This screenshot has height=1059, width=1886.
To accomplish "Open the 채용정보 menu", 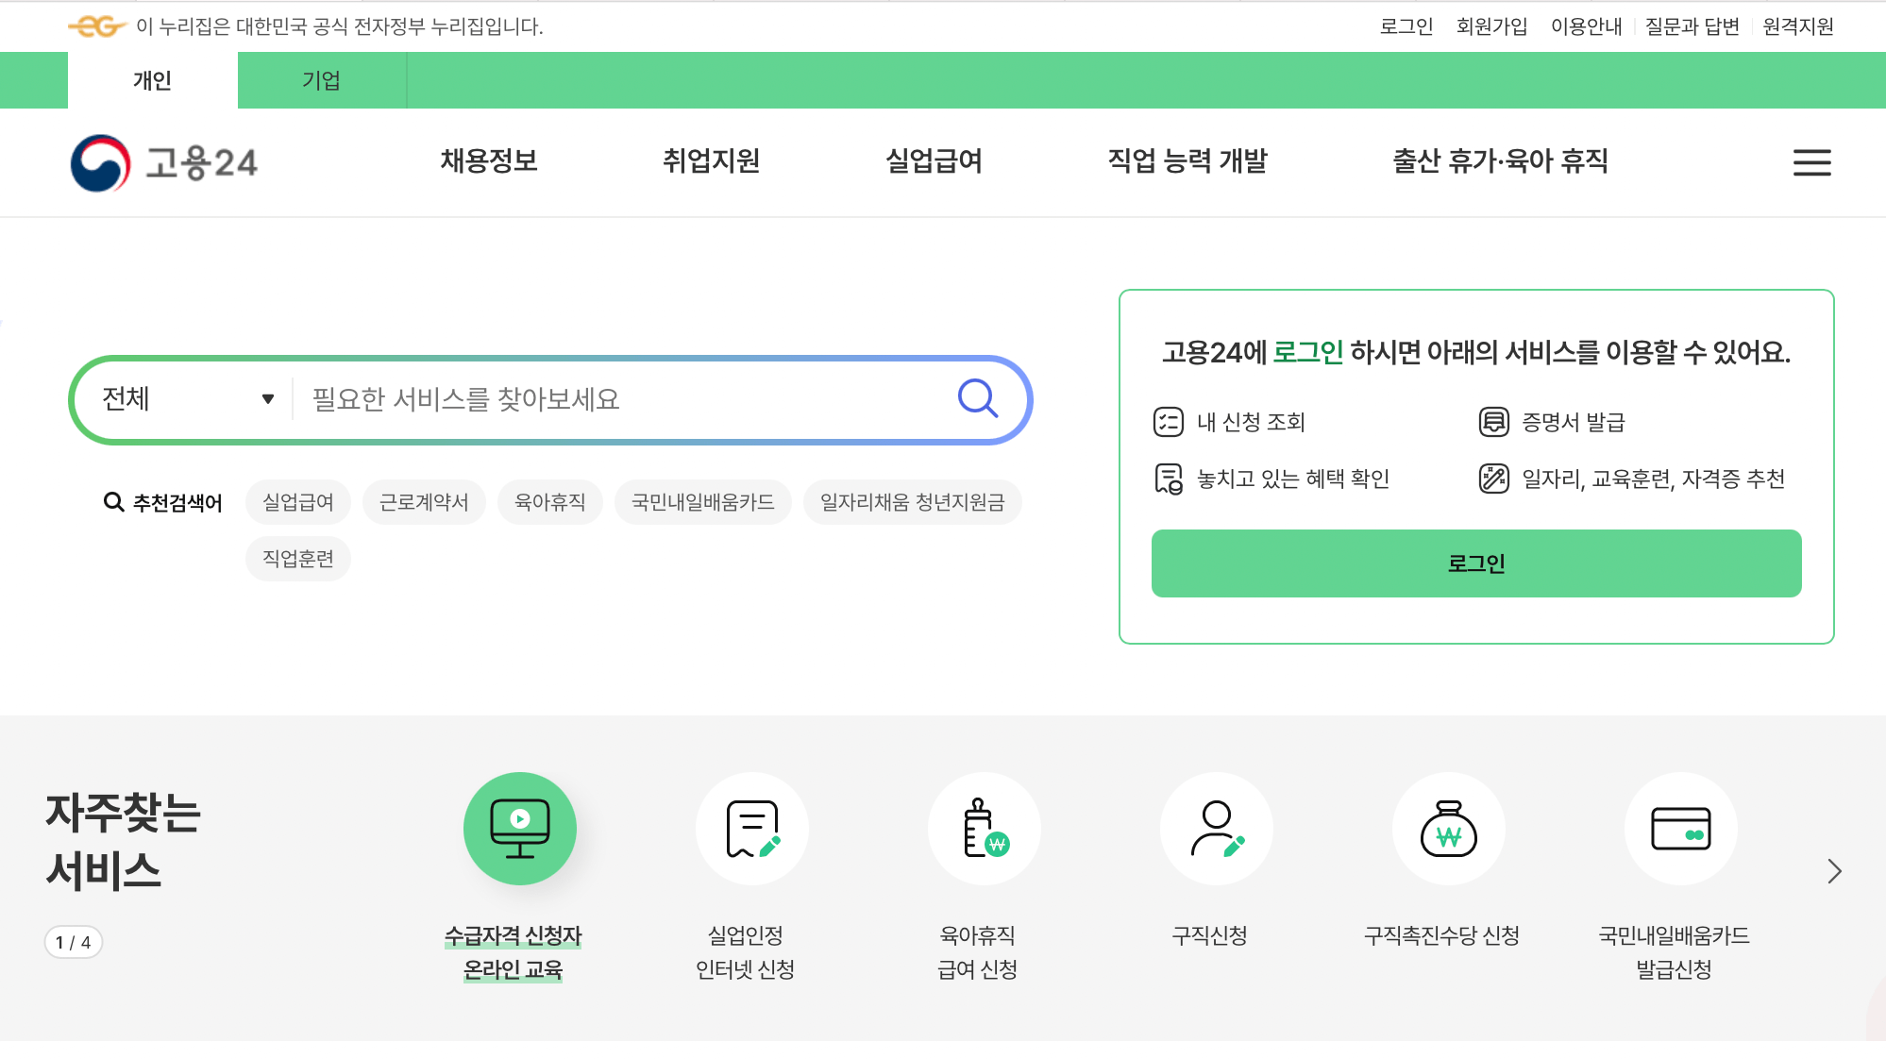I will click(x=488, y=161).
